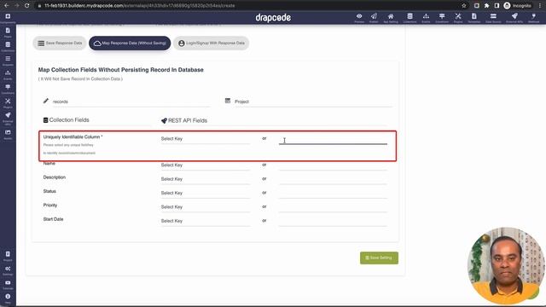Open Select Key dropdown for Description
The height and width of the screenshot is (307, 546).
205,179
